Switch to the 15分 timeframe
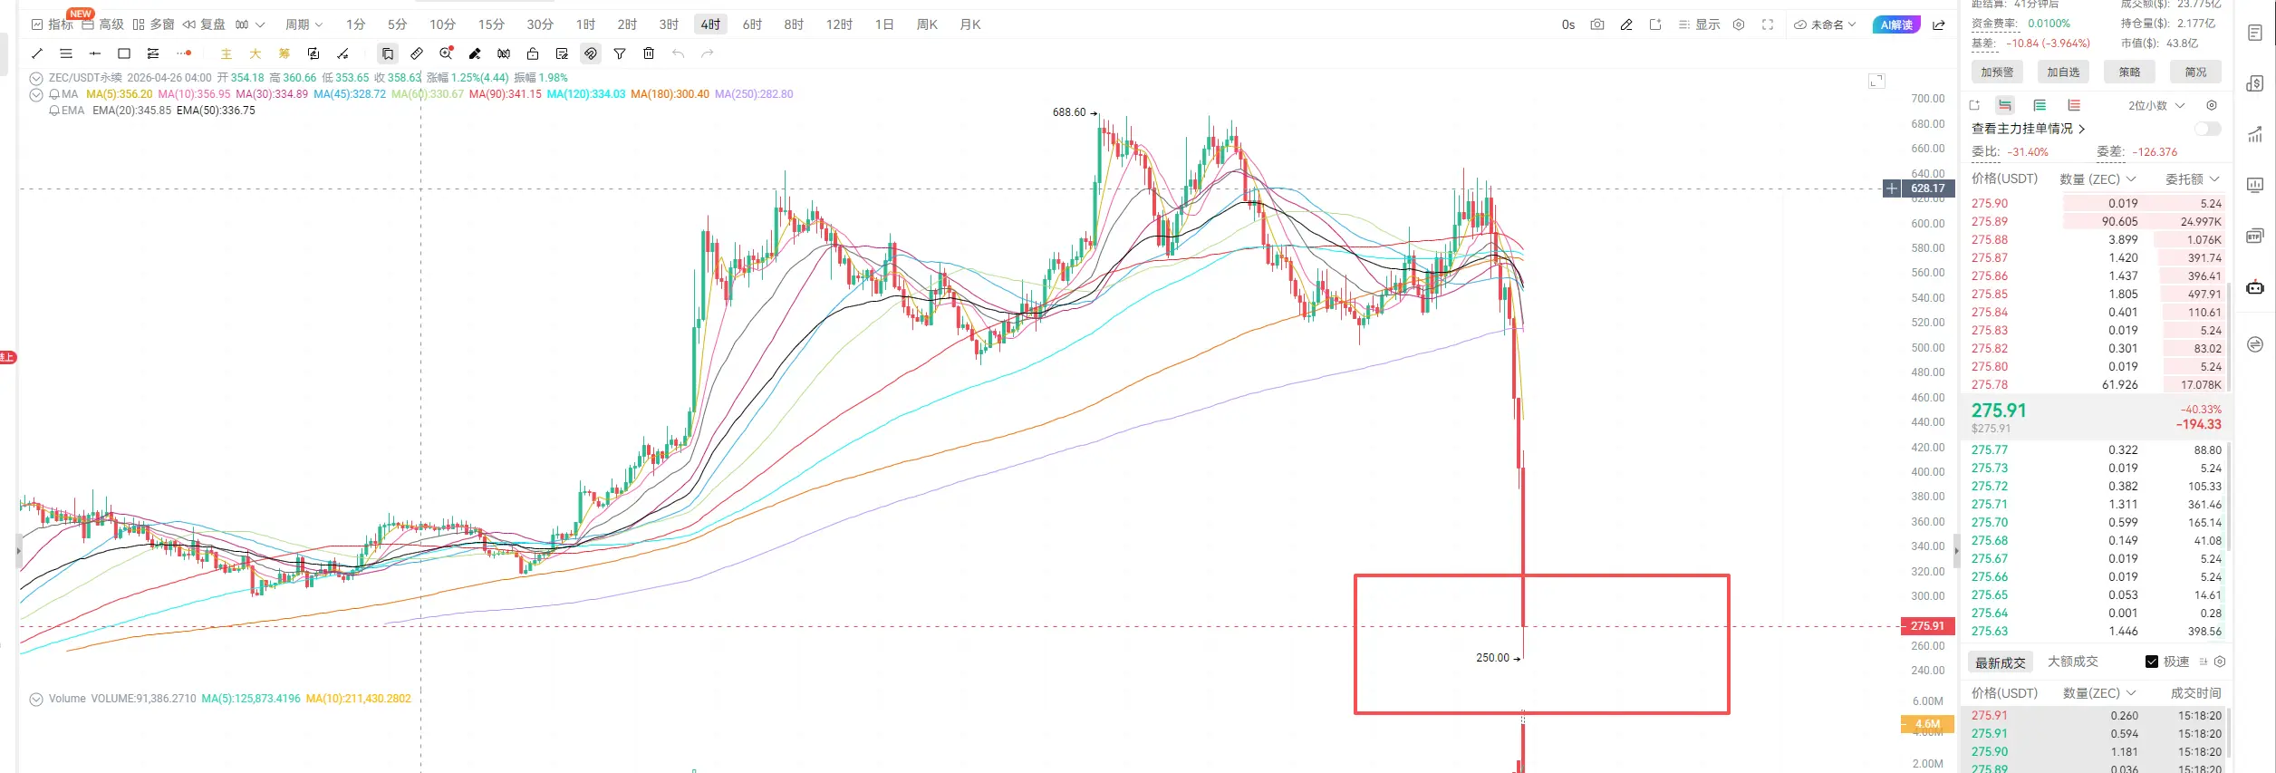Screen dimensions: 2276x773 [491, 24]
